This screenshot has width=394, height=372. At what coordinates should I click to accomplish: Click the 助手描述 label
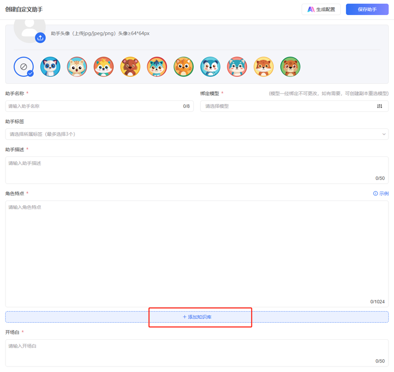tap(15, 150)
